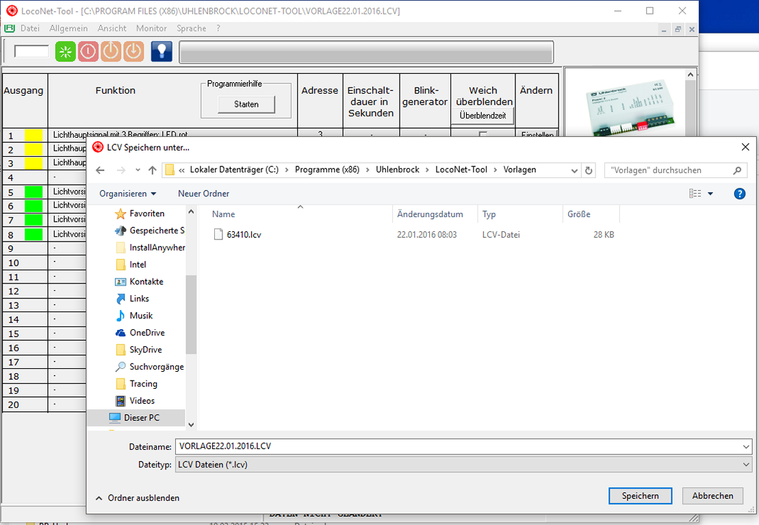Click Neuer Ordner
Image resolution: width=759 pixels, height=525 pixels.
pos(203,194)
